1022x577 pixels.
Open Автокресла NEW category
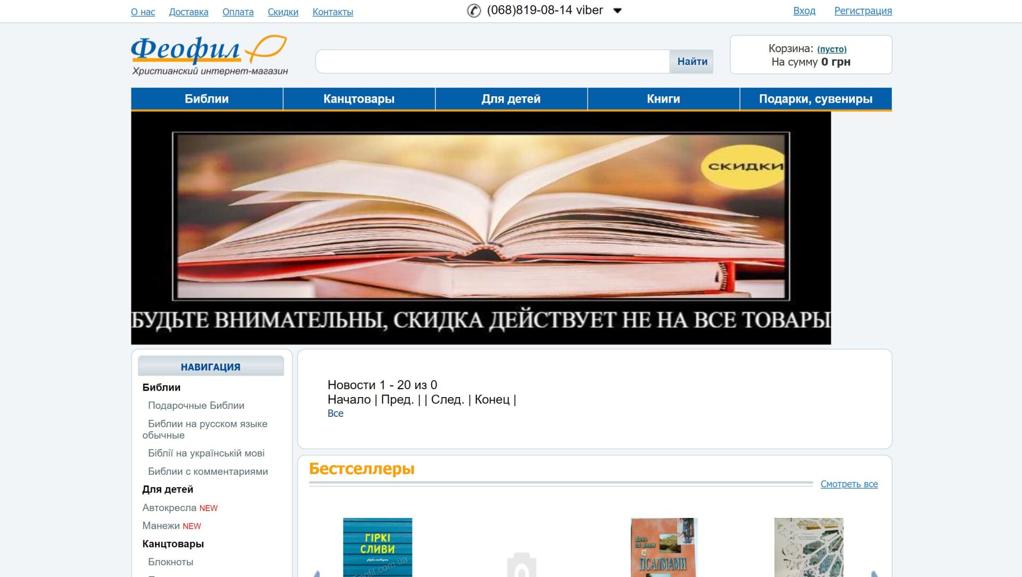180,508
